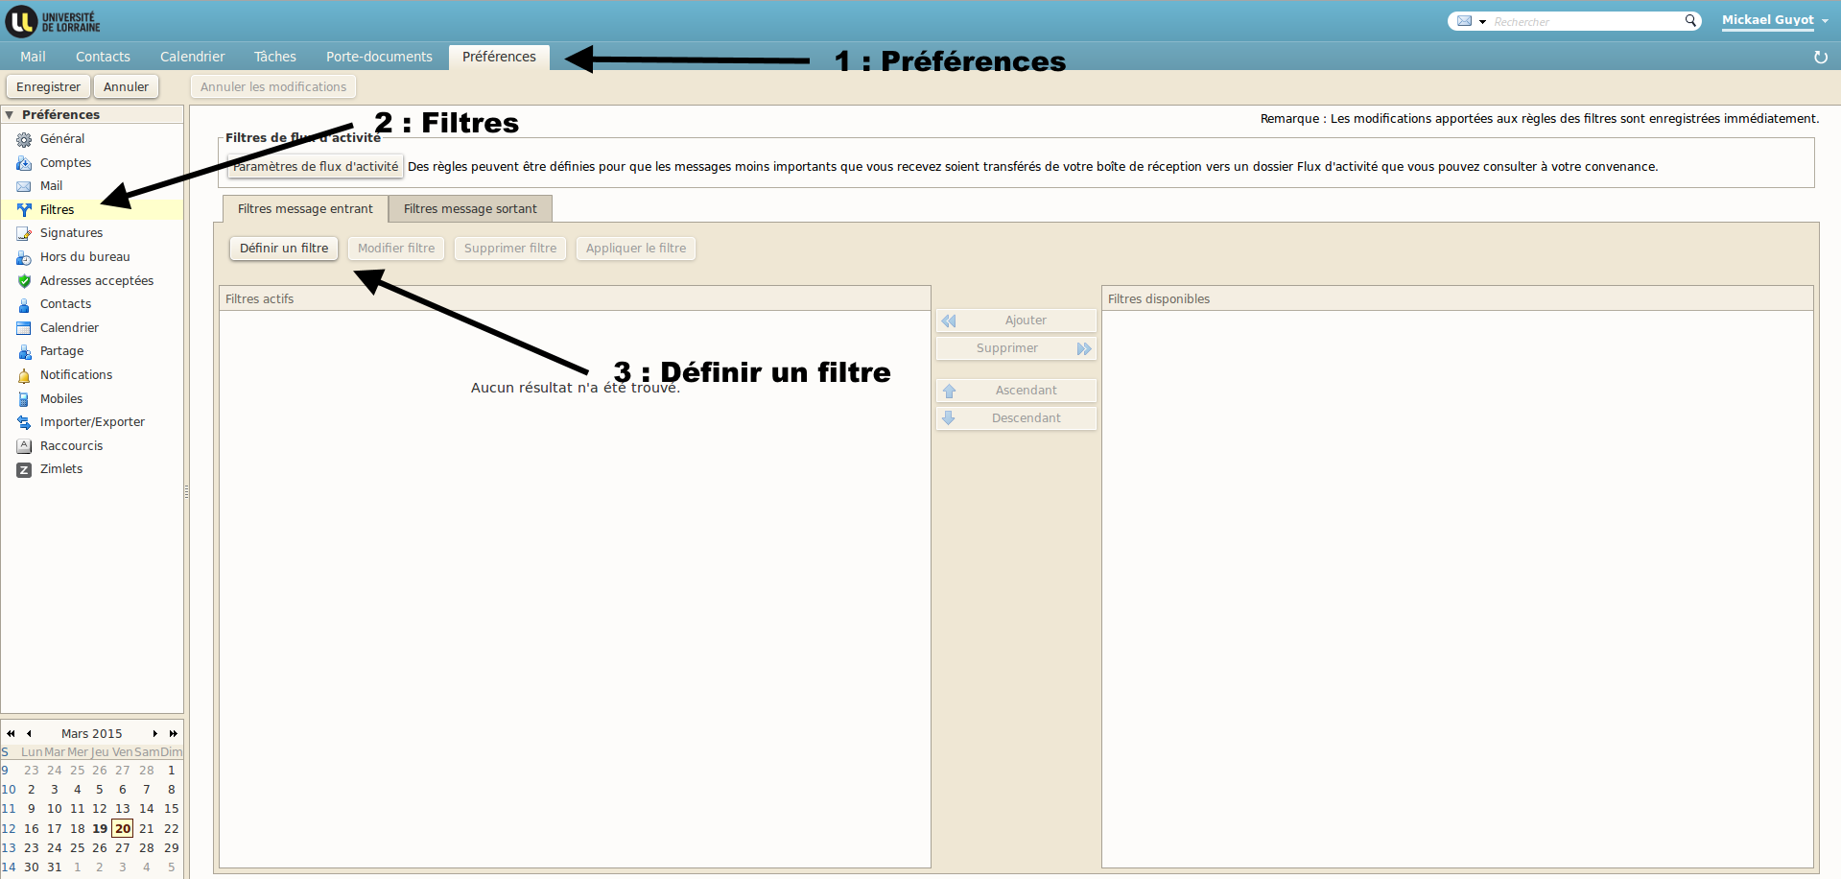Click the Enregistrer button
The image size is (1841, 879).
[48, 87]
